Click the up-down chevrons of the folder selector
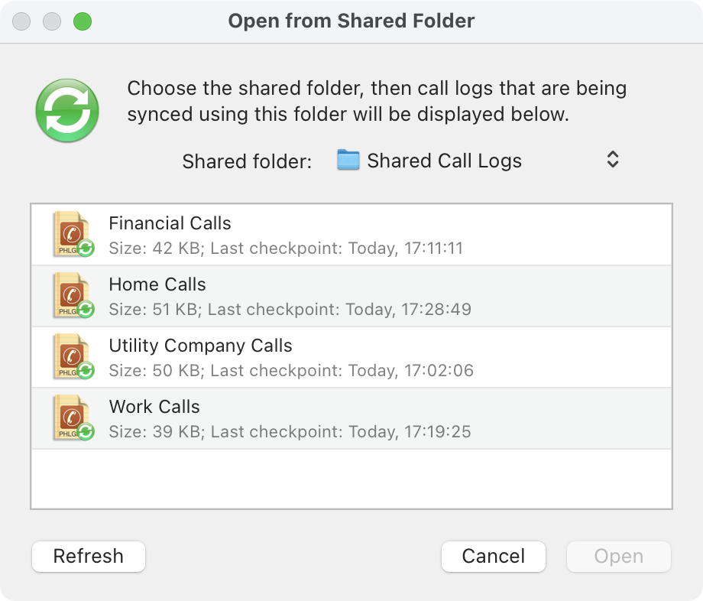 (612, 159)
